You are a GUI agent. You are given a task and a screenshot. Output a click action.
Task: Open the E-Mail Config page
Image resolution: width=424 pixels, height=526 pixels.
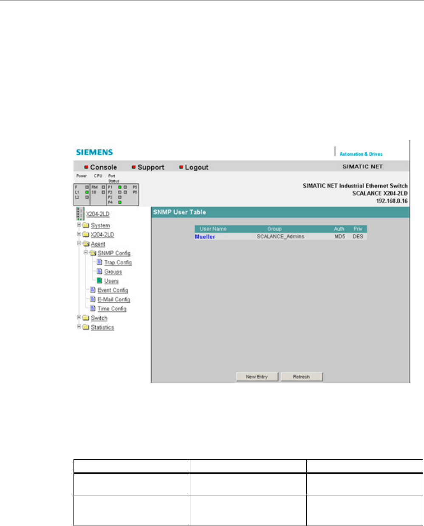(x=114, y=299)
